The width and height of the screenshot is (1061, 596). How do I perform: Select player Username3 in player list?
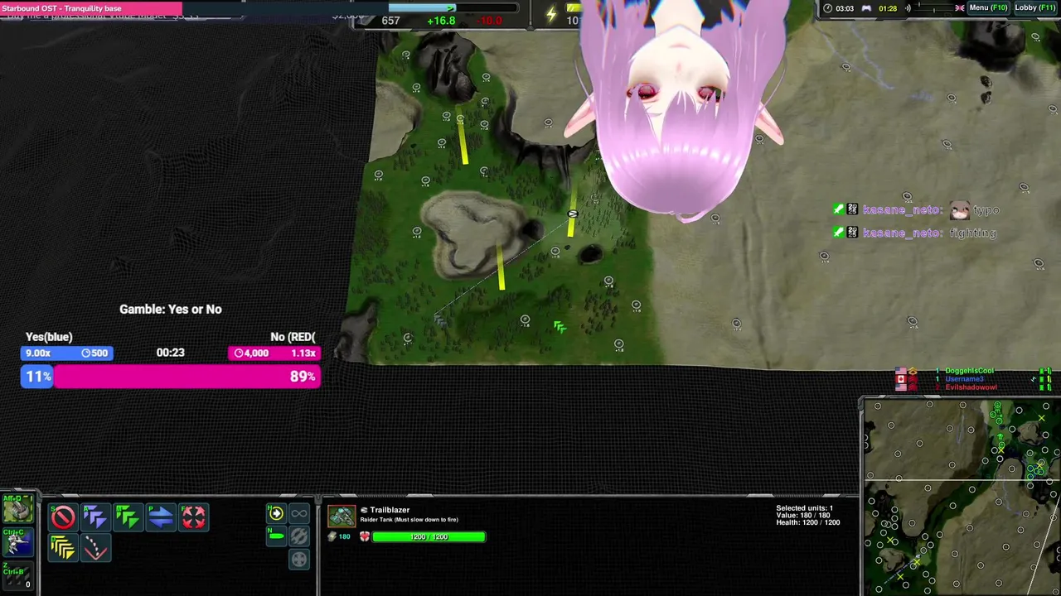pyautogui.click(x=965, y=379)
